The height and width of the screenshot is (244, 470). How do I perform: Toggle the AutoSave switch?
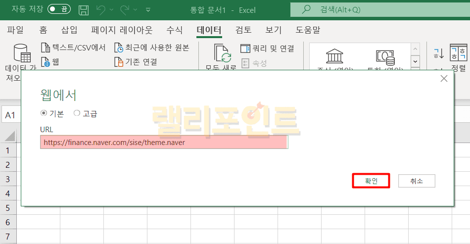(x=59, y=9)
